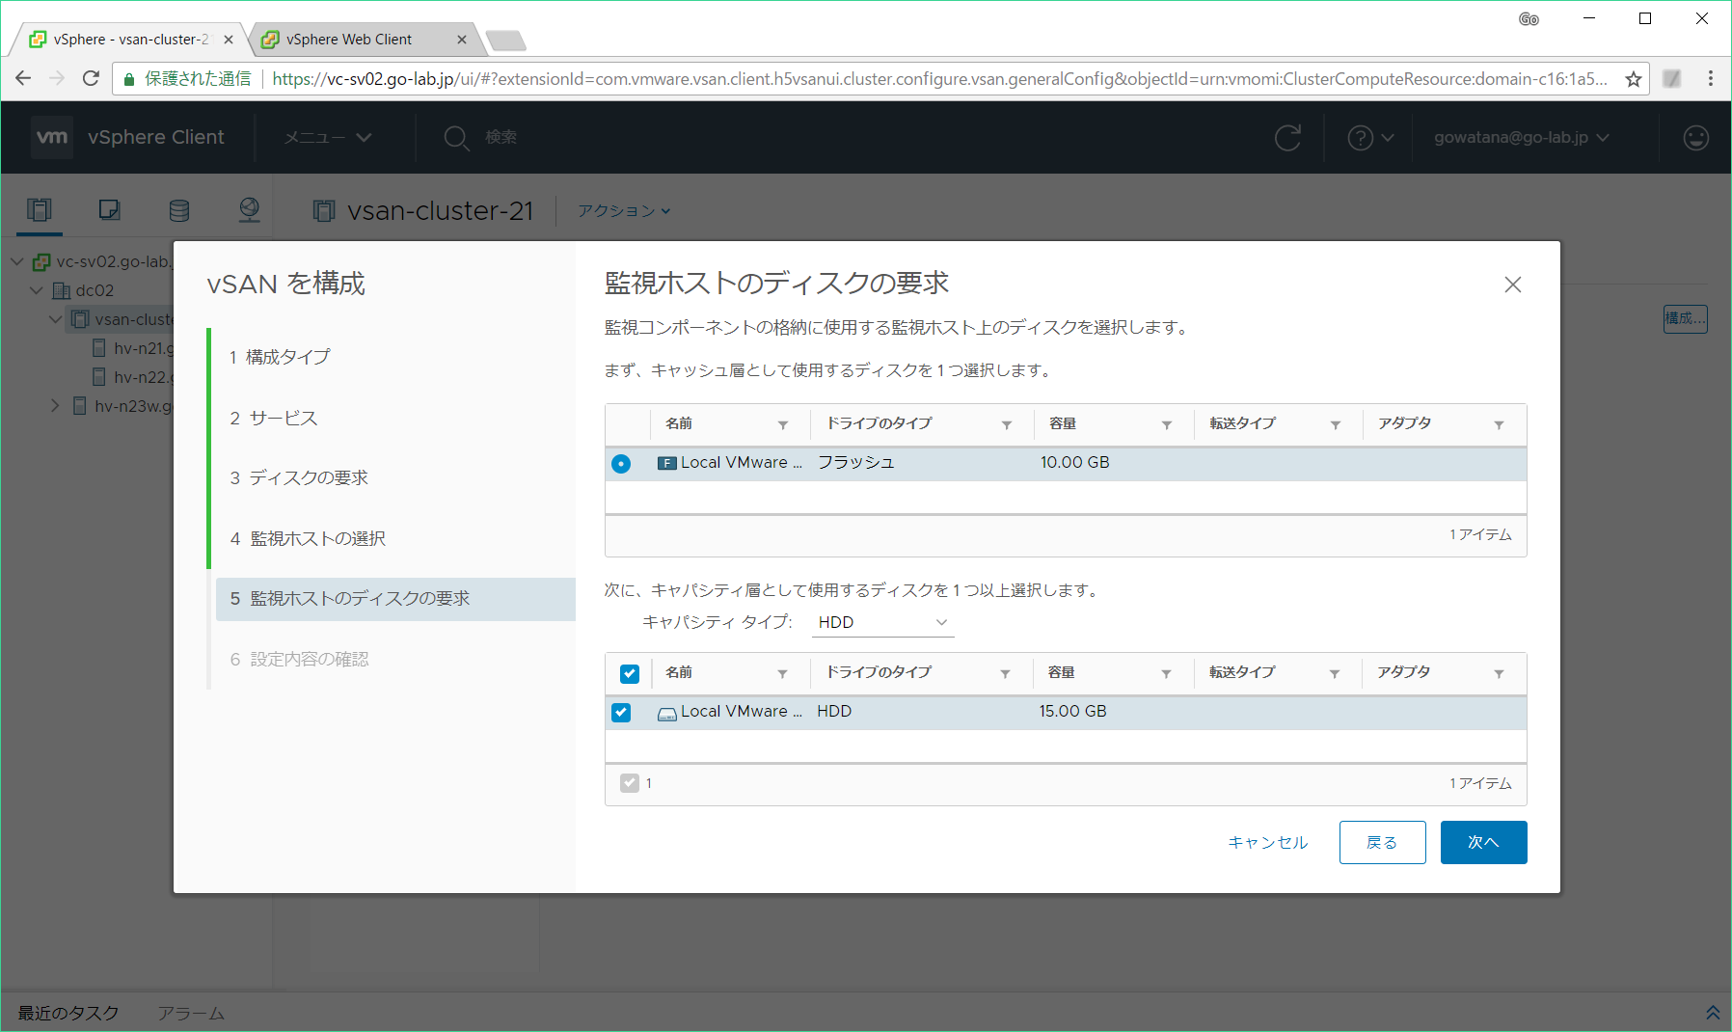1732x1032 pixels.
Task: Switch to vSphere - vsan-cluster browser tab
Action: click(x=130, y=40)
